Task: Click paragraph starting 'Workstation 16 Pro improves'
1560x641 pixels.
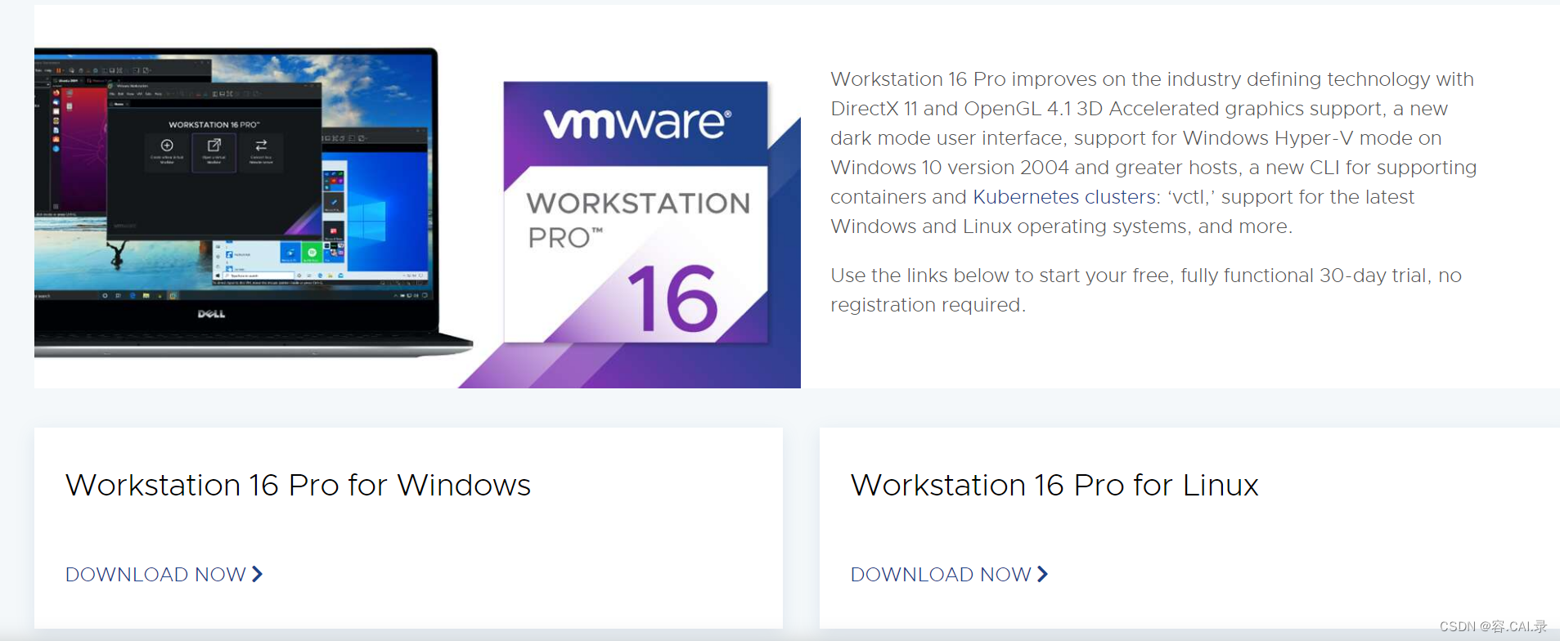Action: [1153, 153]
